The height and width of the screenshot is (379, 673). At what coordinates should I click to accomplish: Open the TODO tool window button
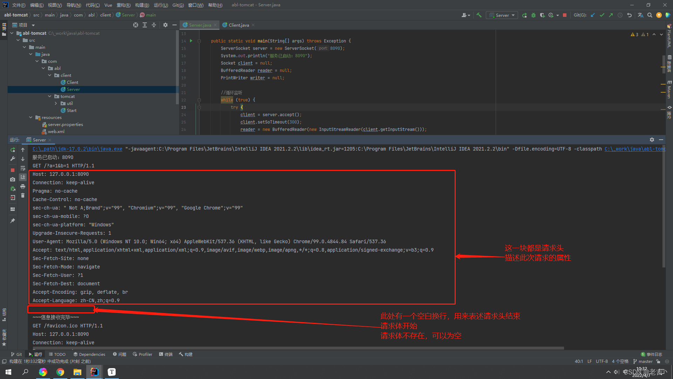[x=57, y=354]
